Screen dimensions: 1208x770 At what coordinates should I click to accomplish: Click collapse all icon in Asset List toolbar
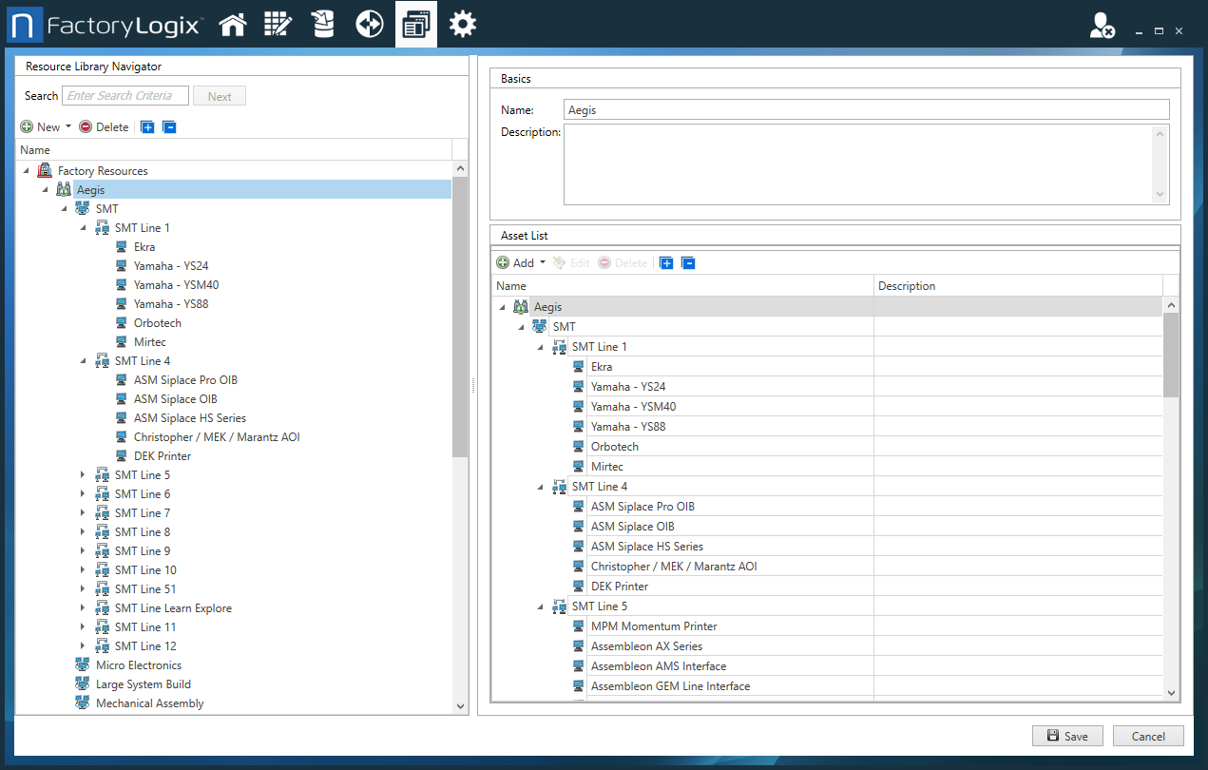tap(688, 263)
